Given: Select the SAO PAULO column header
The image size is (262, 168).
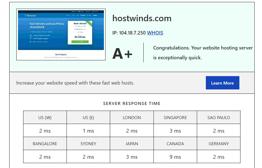Looking at the screenshot, I should (219, 117).
